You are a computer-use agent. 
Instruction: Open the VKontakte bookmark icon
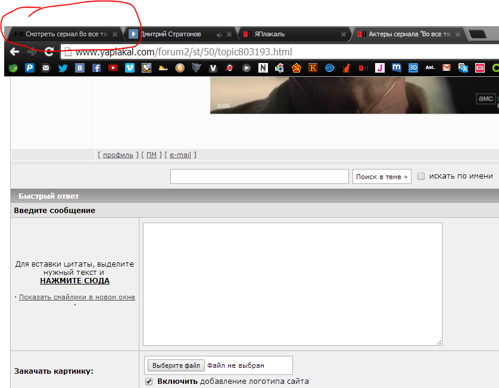pos(80,68)
